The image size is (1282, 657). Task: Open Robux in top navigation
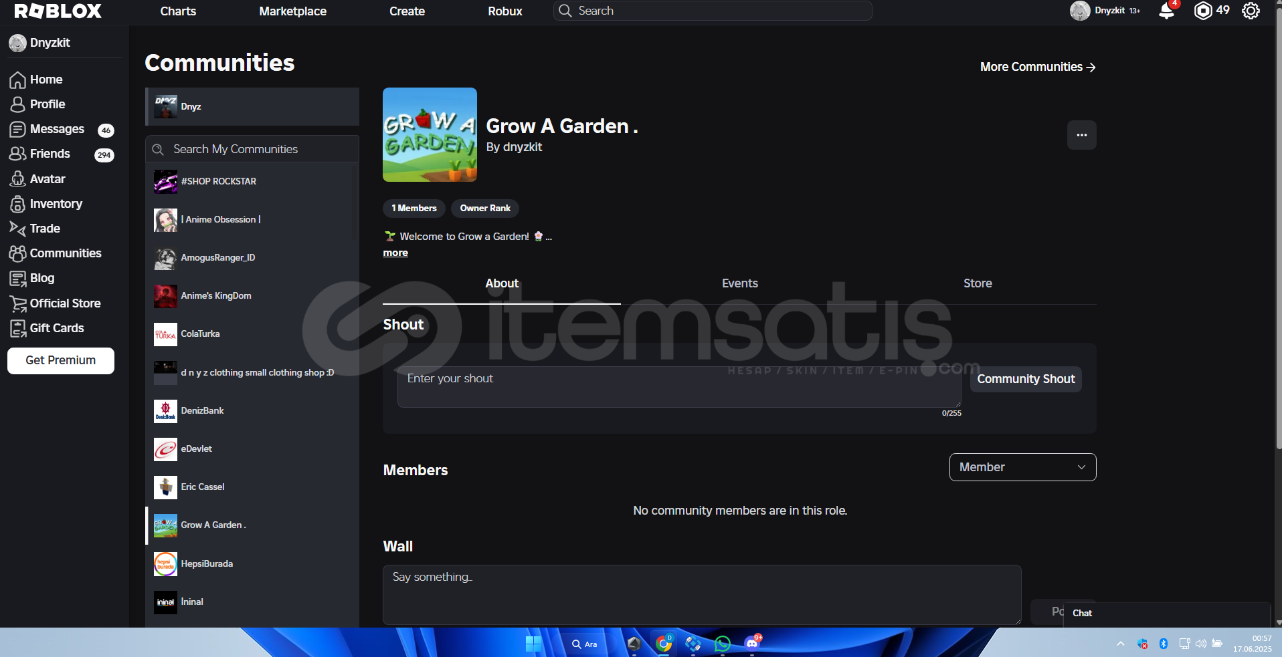[x=505, y=11]
